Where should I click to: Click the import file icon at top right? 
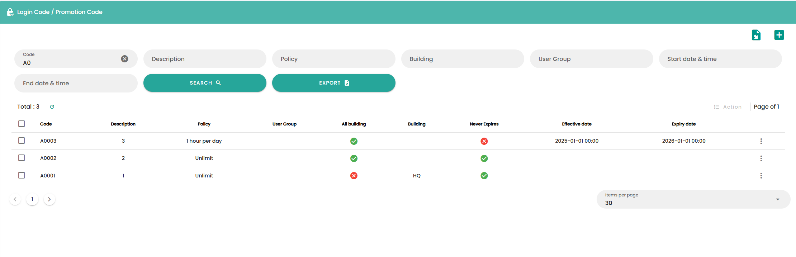coord(756,35)
